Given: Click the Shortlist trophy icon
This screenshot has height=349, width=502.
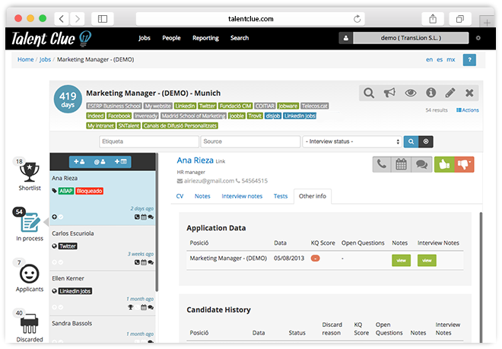Looking at the screenshot, I should (30, 170).
